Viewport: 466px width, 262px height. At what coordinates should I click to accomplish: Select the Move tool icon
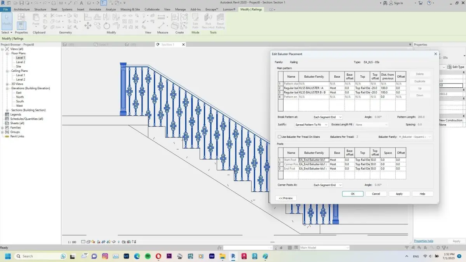[x=87, y=26]
